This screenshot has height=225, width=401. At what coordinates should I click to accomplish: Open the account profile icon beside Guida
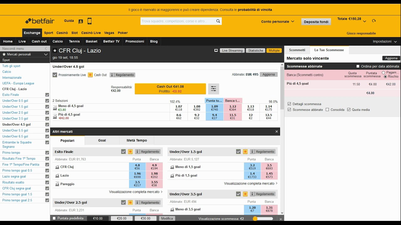(x=81, y=21)
